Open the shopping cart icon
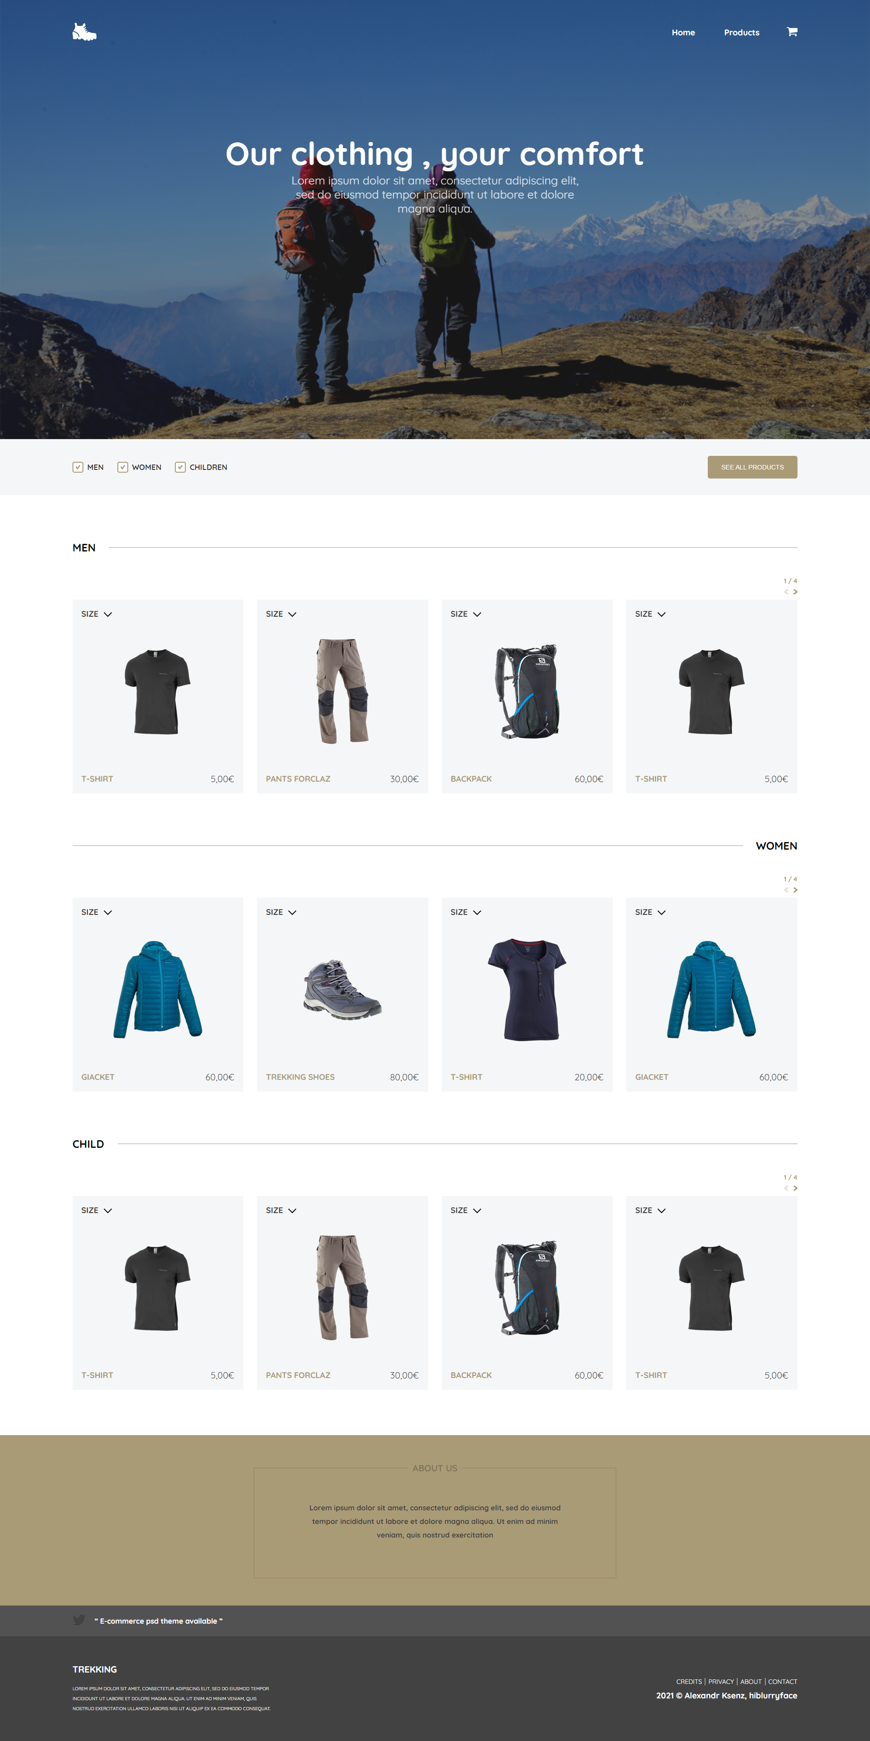The height and width of the screenshot is (1741, 870). pyautogui.click(x=792, y=32)
